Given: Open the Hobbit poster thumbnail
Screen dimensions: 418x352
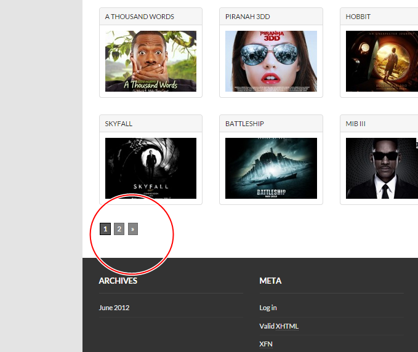Looking at the screenshot, I should tap(382, 61).
